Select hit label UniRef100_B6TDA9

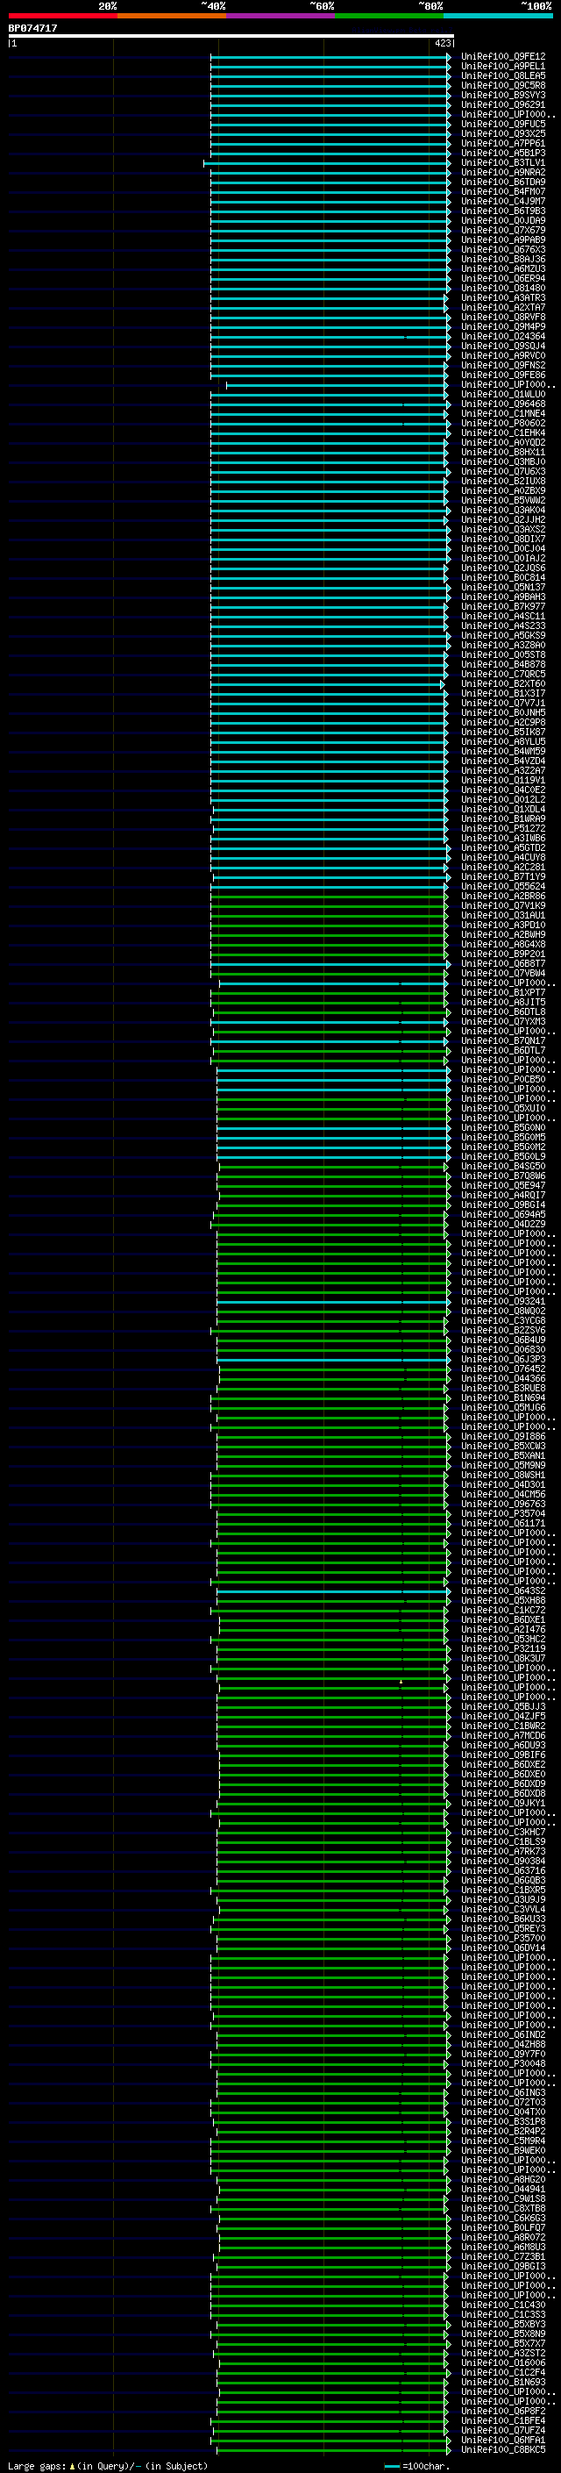click(x=503, y=182)
